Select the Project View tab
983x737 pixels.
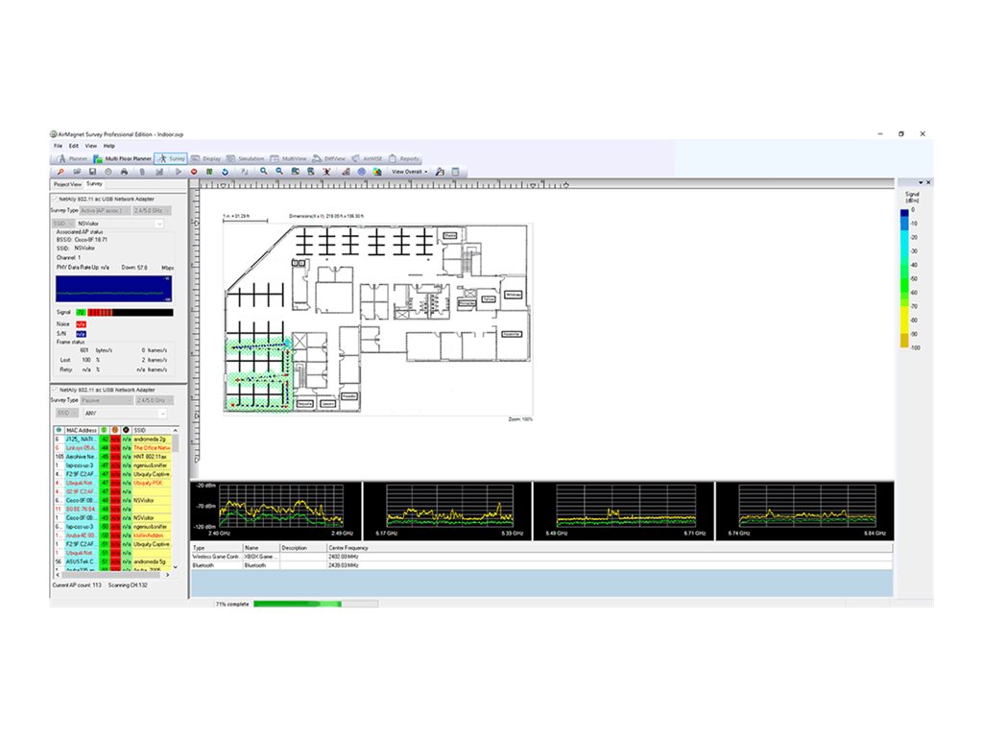point(67,184)
